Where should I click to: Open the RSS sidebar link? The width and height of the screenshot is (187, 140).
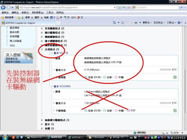coord(12,45)
